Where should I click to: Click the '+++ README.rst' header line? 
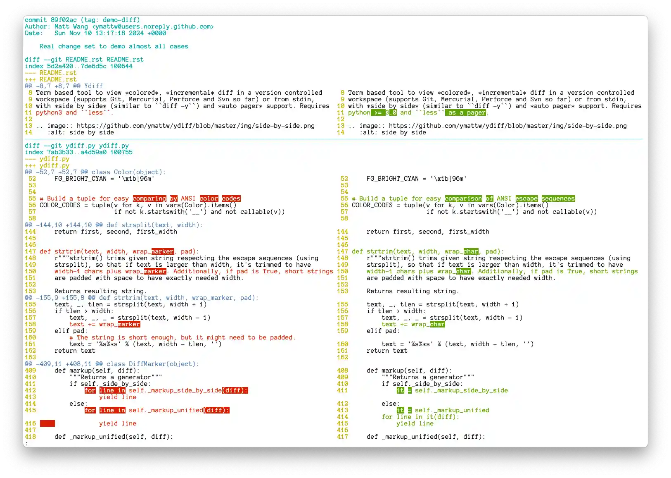(51, 79)
